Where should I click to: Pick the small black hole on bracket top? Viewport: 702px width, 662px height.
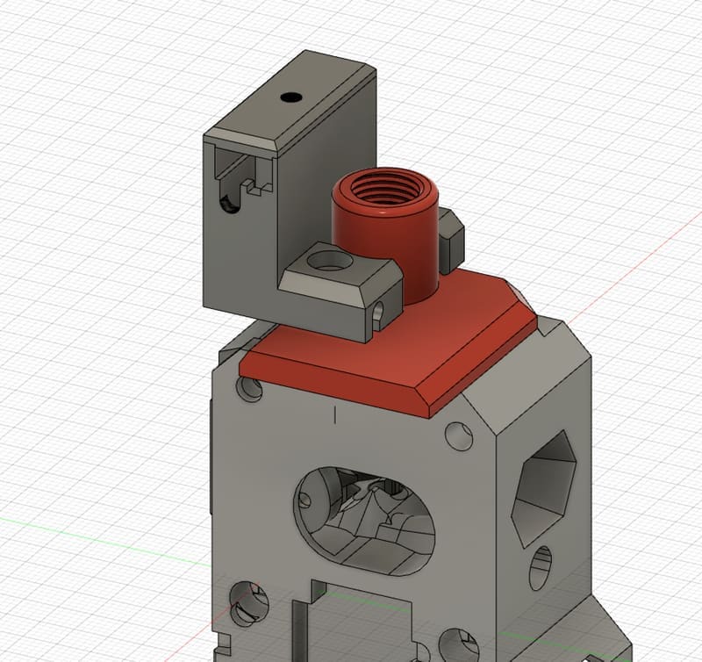[290, 97]
